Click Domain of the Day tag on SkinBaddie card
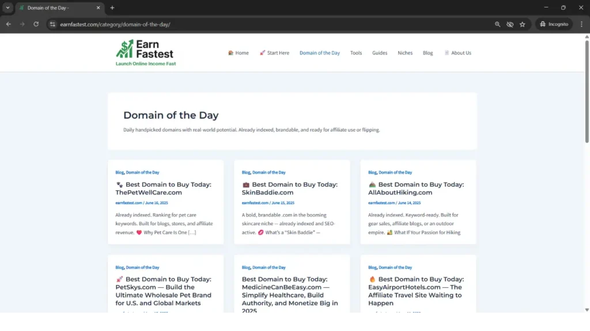590x331 pixels. tap(268, 172)
